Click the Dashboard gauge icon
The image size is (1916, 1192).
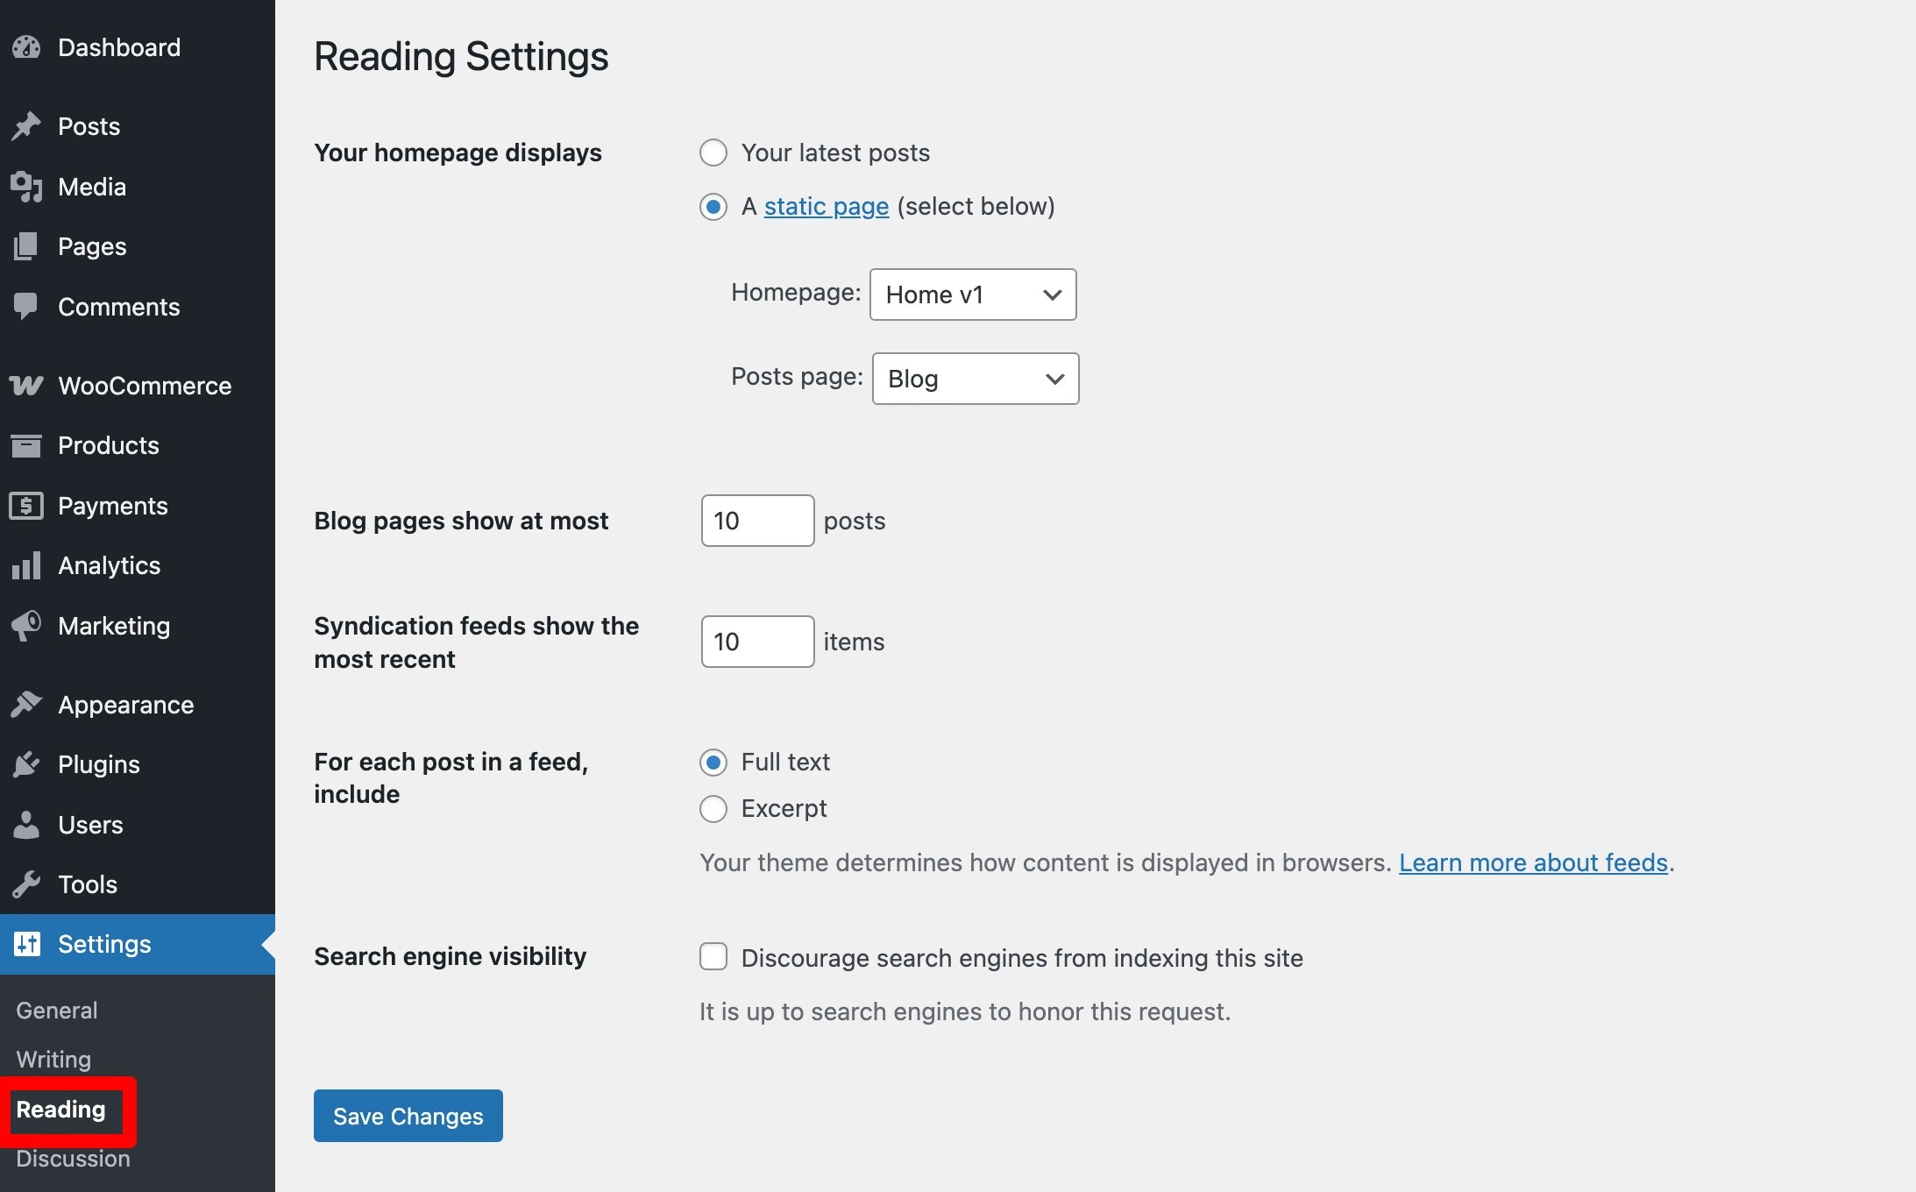coord(26,47)
